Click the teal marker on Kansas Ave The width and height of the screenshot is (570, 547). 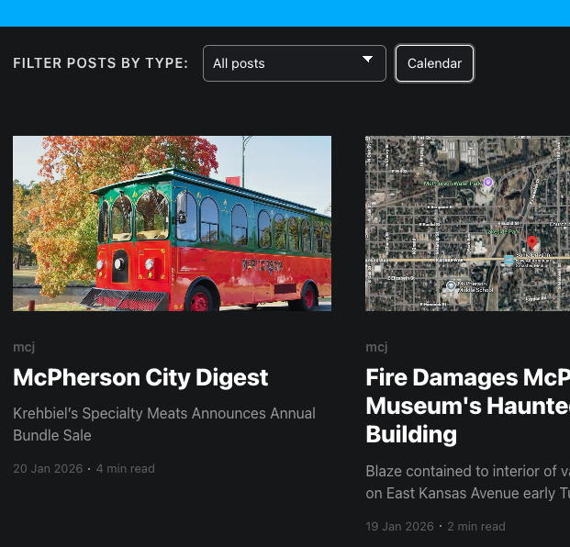pyautogui.click(x=509, y=261)
